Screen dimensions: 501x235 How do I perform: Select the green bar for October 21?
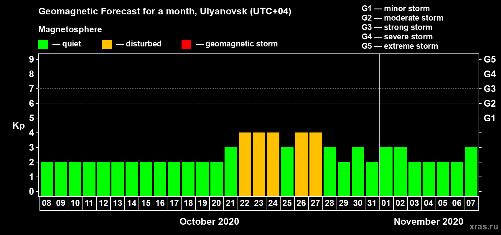231,172
